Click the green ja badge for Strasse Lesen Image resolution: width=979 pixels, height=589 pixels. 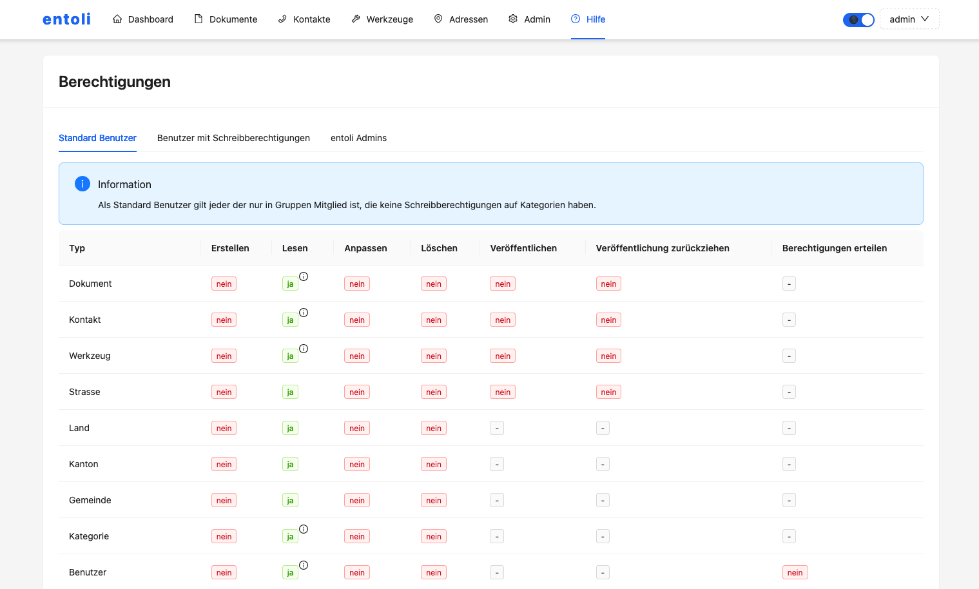click(x=290, y=392)
